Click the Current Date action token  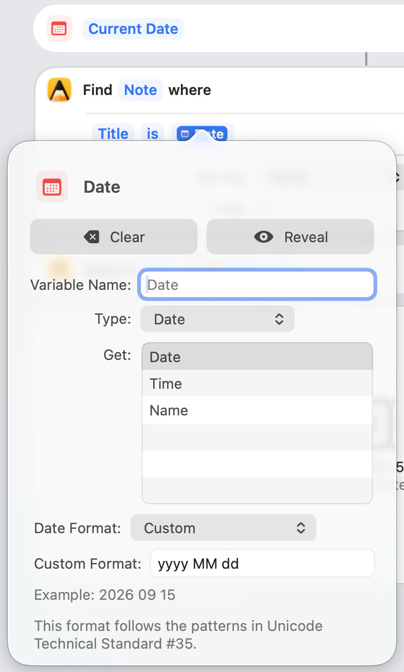[x=133, y=29]
